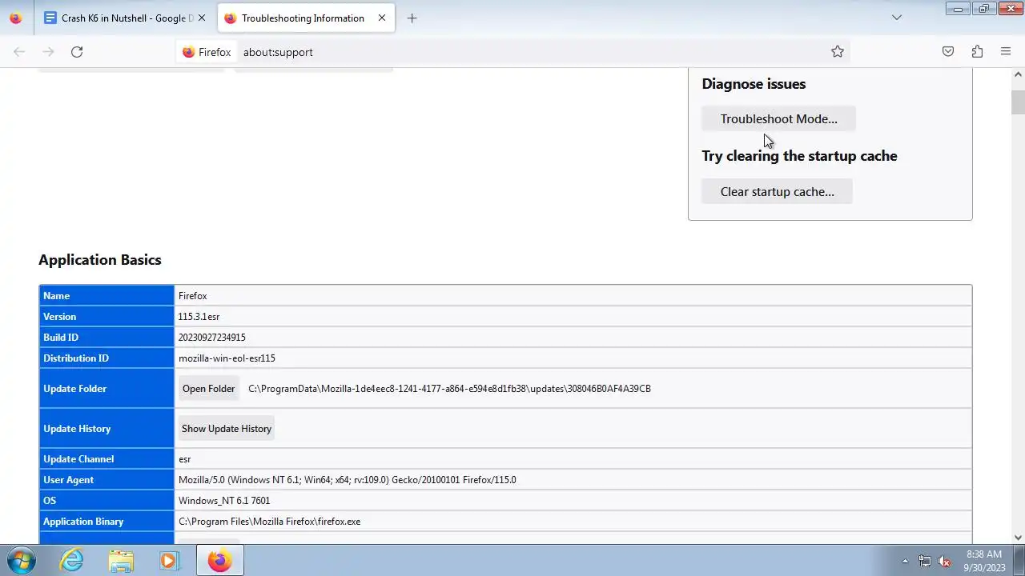Click the Show desktop strip
Screen dimensions: 1025x576
point(1019,560)
